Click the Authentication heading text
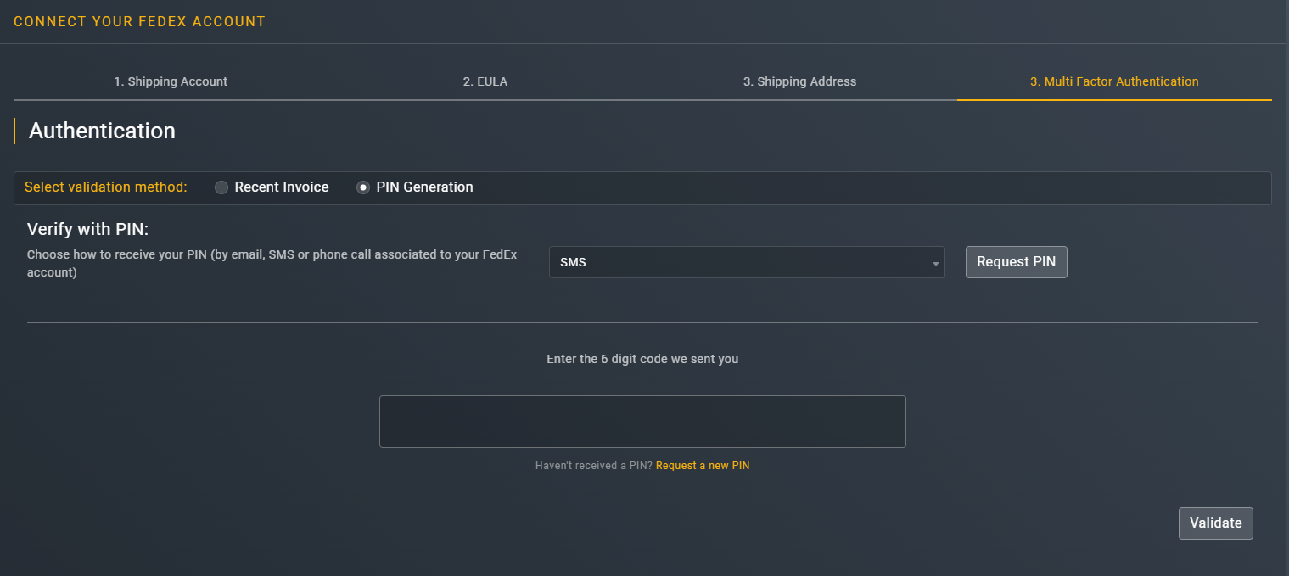Image resolution: width=1289 pixels, height=576 pixels. point(102,131)
